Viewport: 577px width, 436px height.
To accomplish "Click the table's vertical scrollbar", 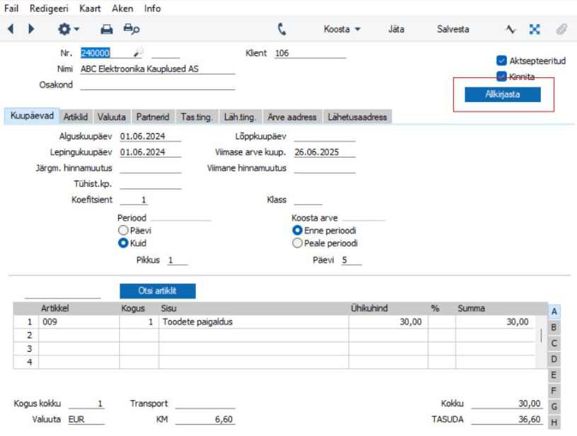I will (542, 335).
